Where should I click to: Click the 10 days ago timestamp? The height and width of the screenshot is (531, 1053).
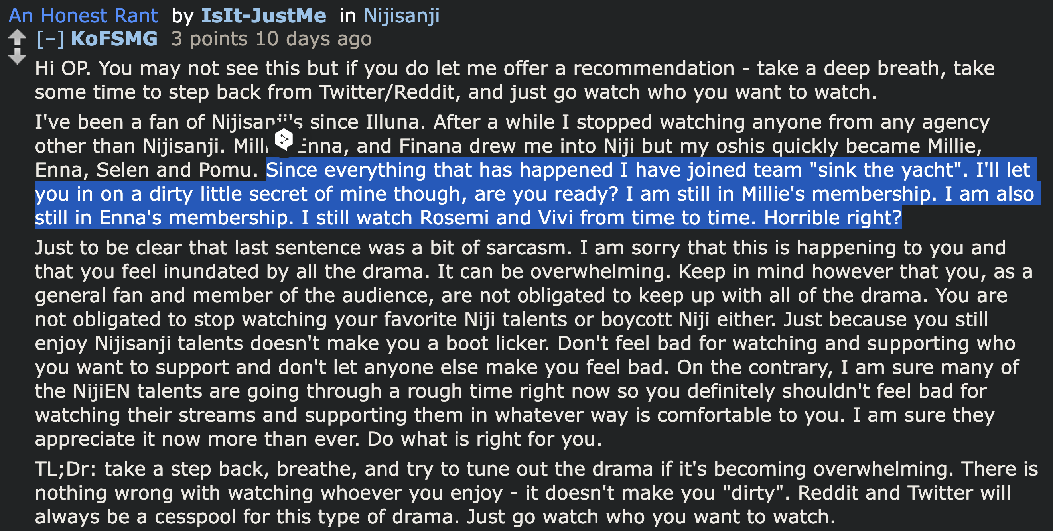[x=314, y=39]
